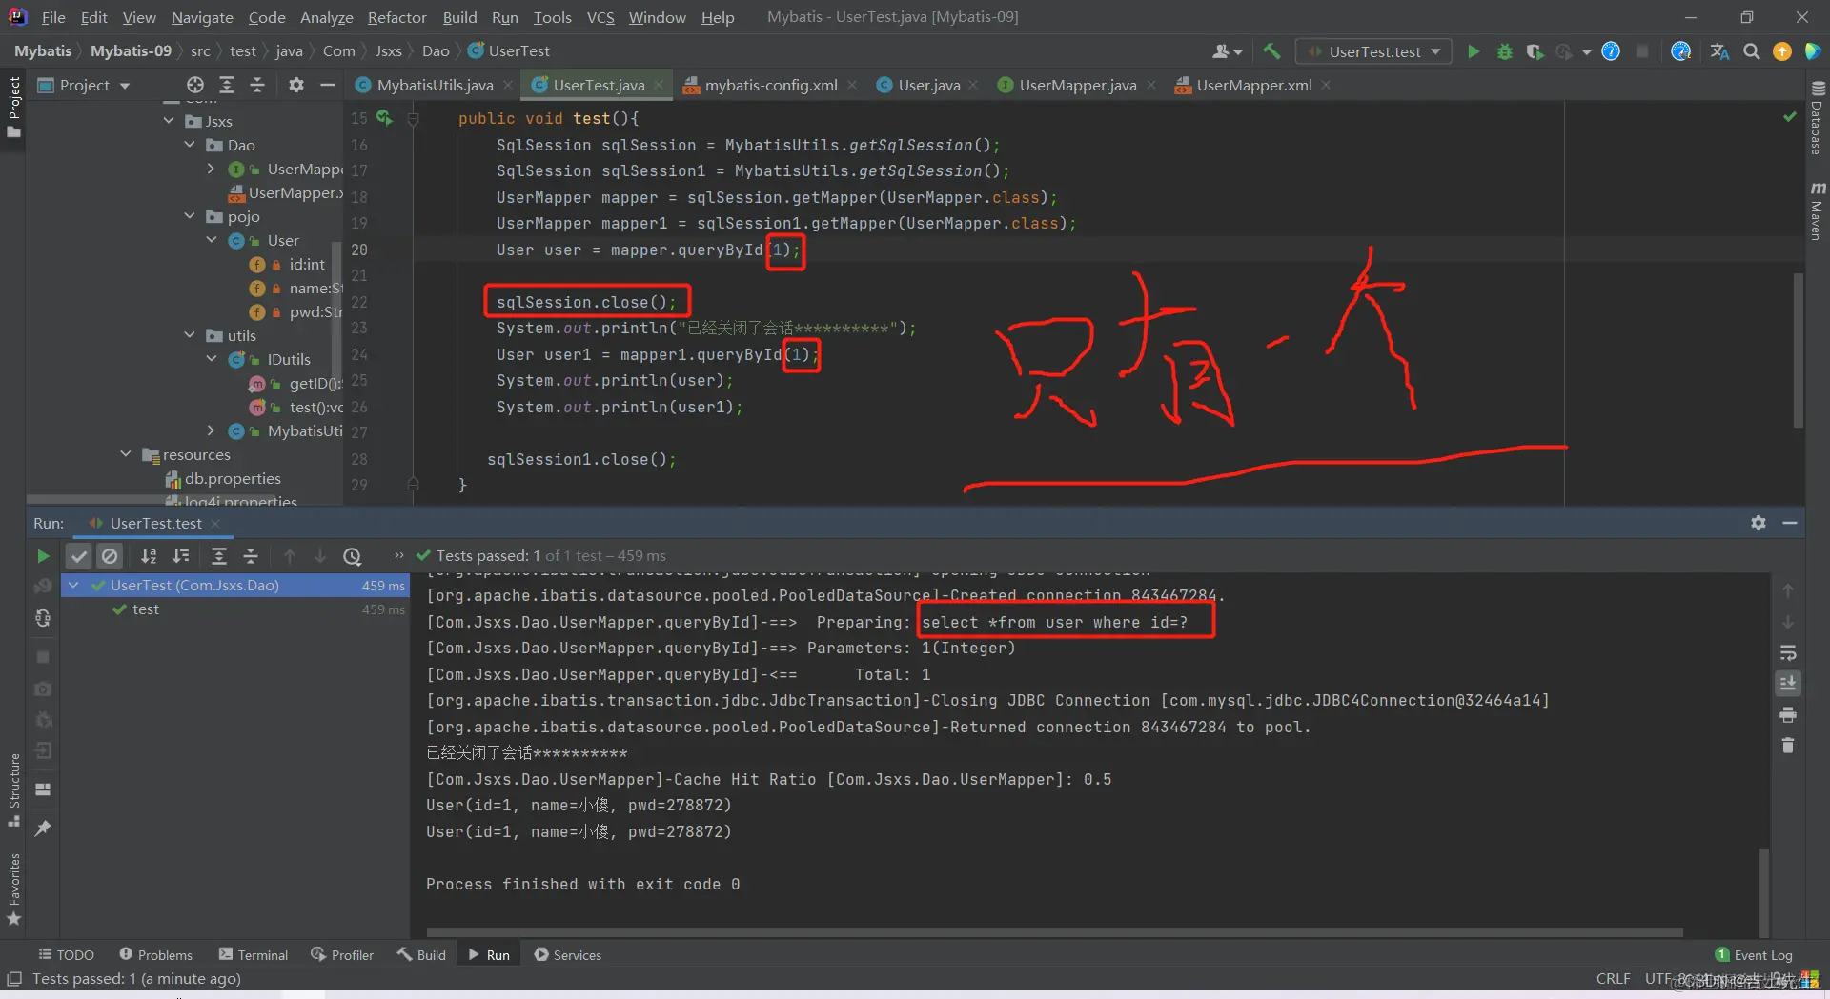Open Project panel settings gear
1830x999 pixels.
tap(296, 85)
